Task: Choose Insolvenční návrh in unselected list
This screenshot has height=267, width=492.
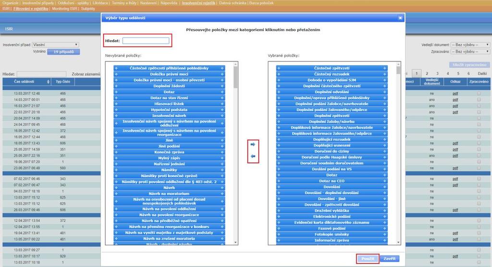Action: 169,116
